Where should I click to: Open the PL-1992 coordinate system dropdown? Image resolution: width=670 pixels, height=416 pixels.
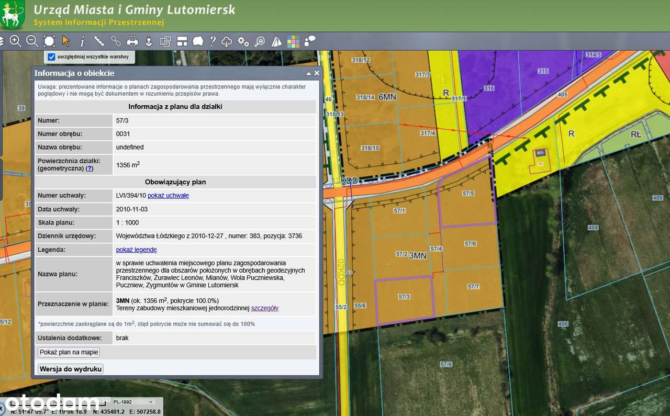[x=132, y=402]
